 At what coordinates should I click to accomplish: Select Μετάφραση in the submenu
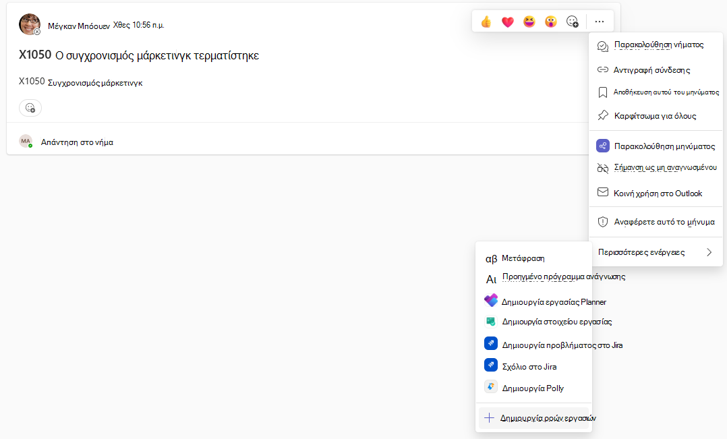(x=534, y=258)
